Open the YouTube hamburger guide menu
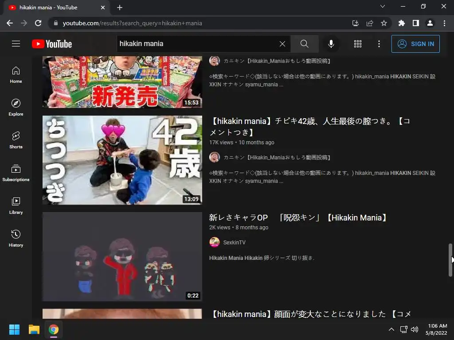Viewport: 454px width, 340px height. pyautogui.click(x=16, y=44)
